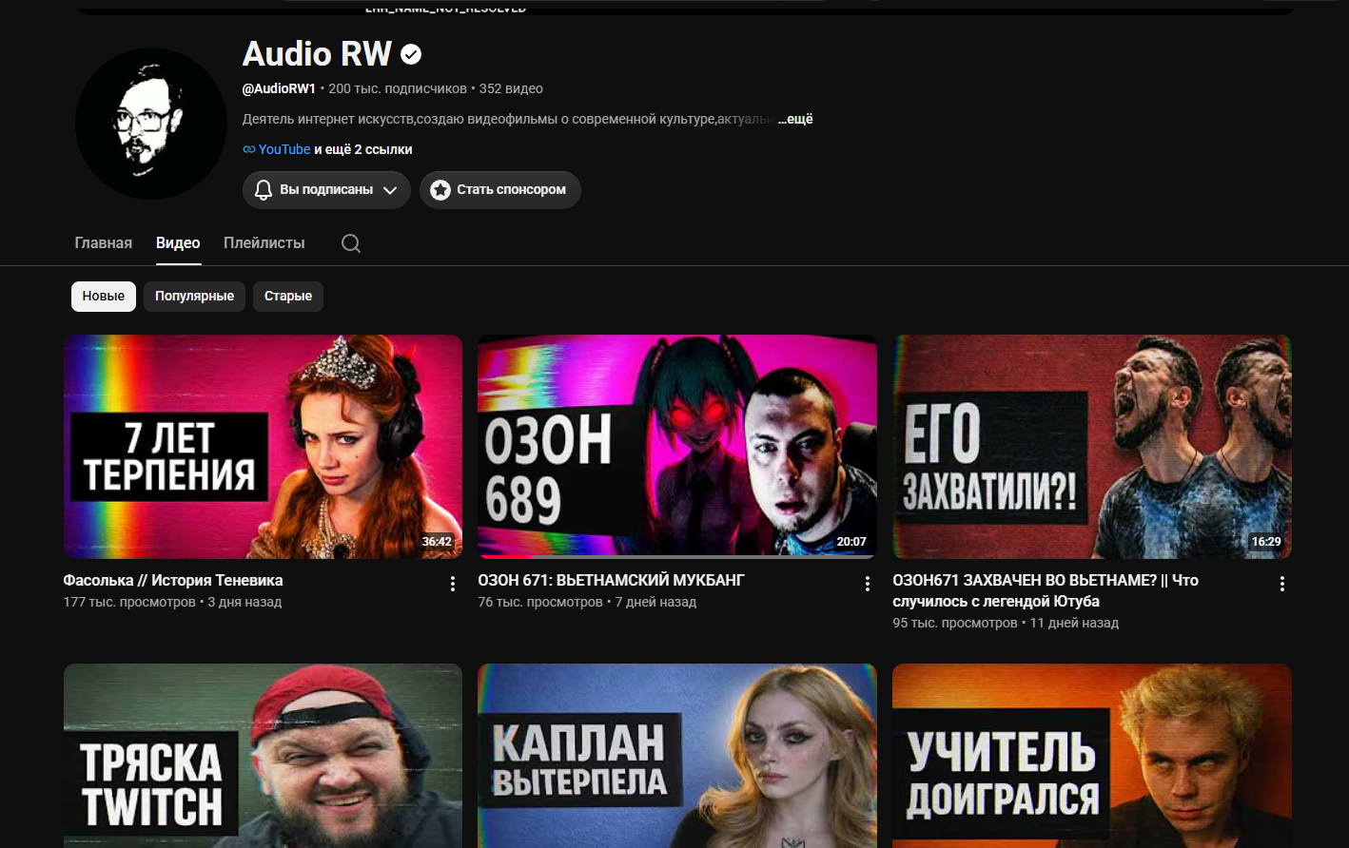The image size is (1349, 848).
Task: Open the УЧИТЕЛЬ ДОИГРАЛСЯ video thumbnail
Action: coord(1092,756)
